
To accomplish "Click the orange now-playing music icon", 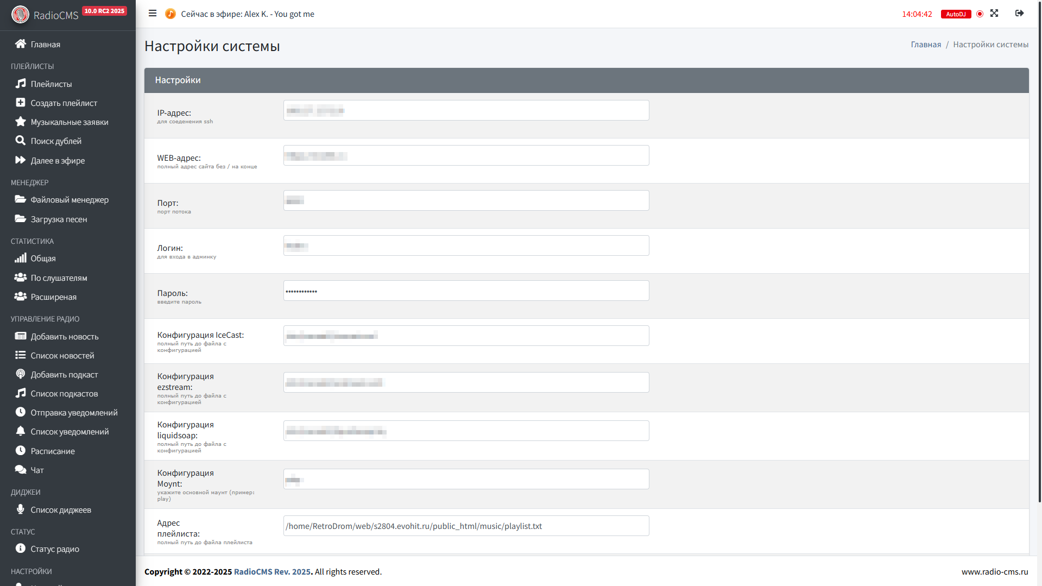I will (170, 14).
